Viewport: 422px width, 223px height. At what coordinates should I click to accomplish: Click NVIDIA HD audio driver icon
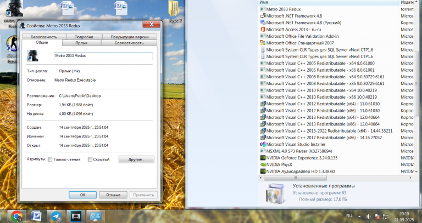click(x=263, y=171)
